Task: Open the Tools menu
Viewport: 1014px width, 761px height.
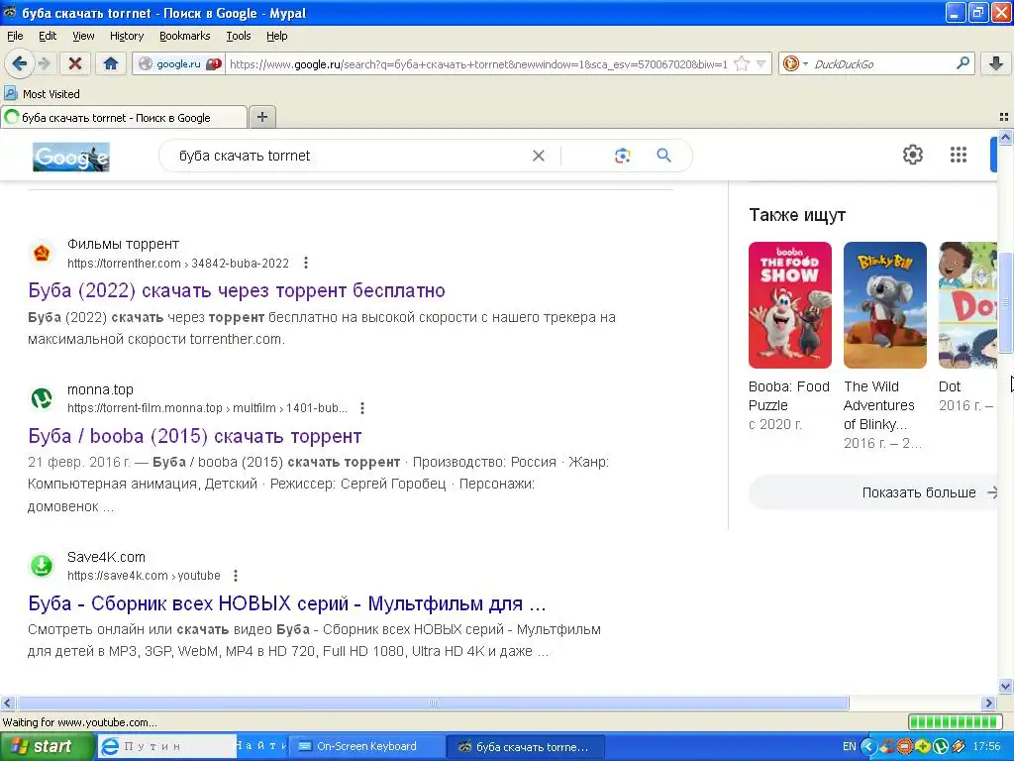Action: point(238,36)
